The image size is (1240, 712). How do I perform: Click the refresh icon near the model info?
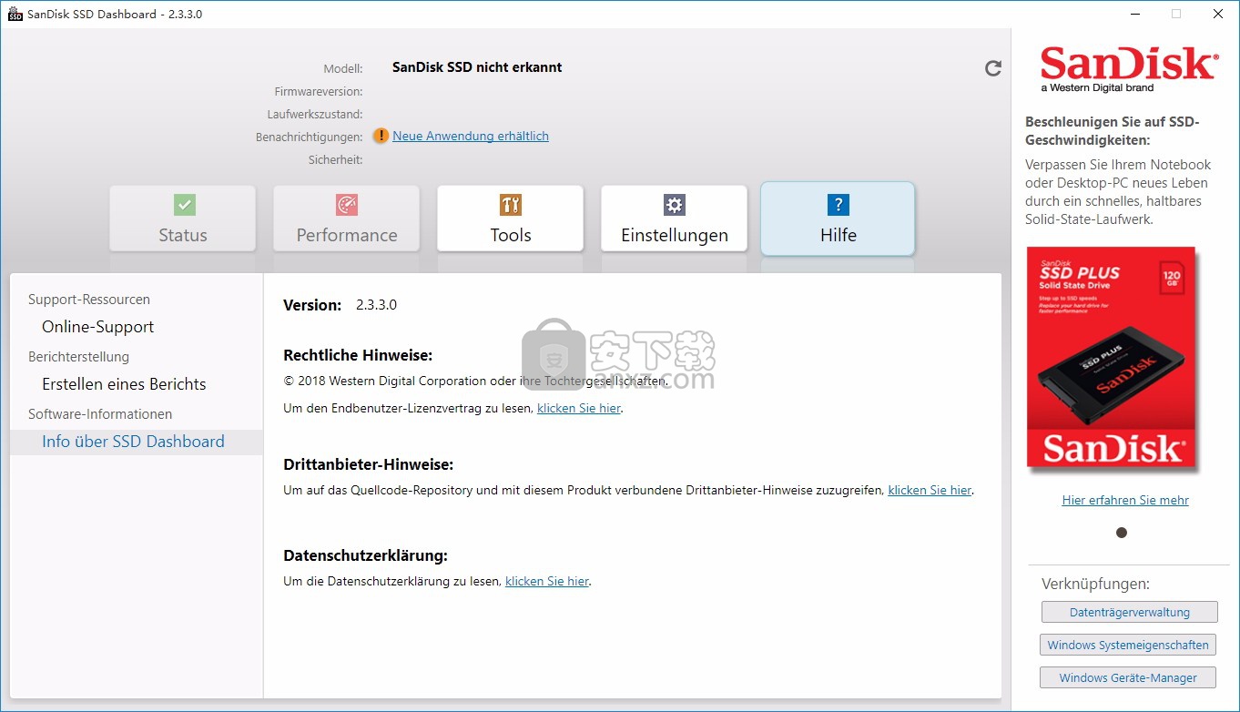pyautogui.click(x=993, y=68)
